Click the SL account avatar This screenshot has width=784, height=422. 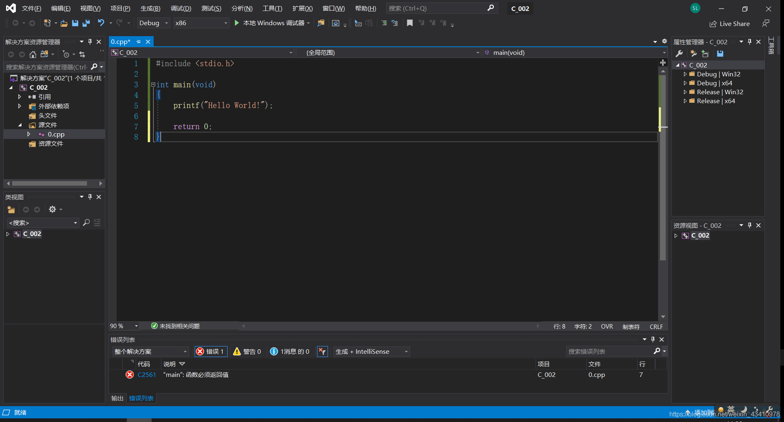click(695, 8)
